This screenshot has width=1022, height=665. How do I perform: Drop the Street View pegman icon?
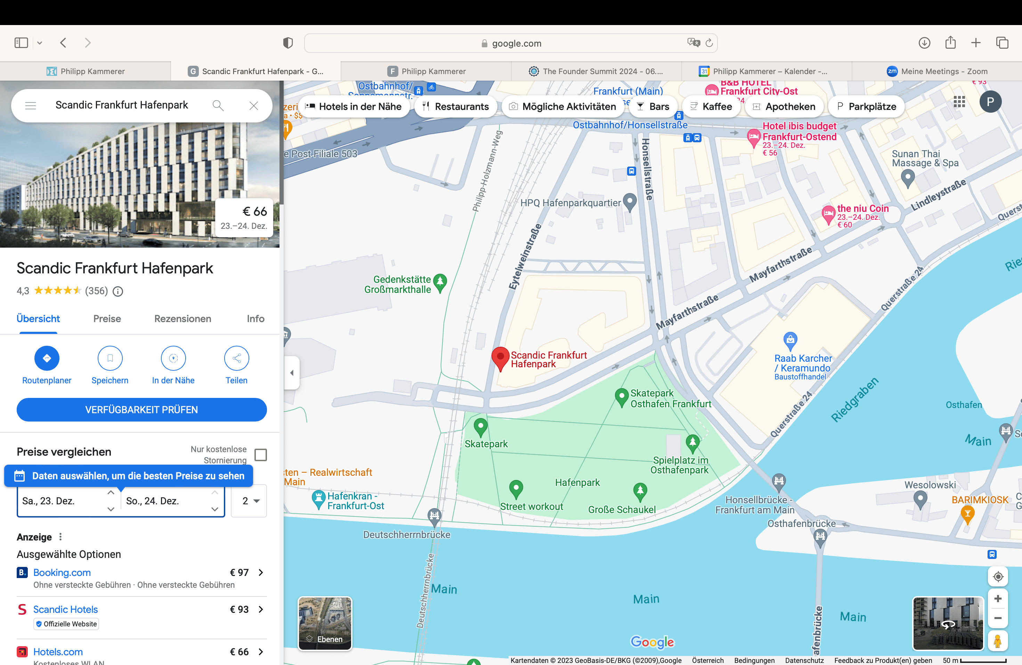coord(998,642)
